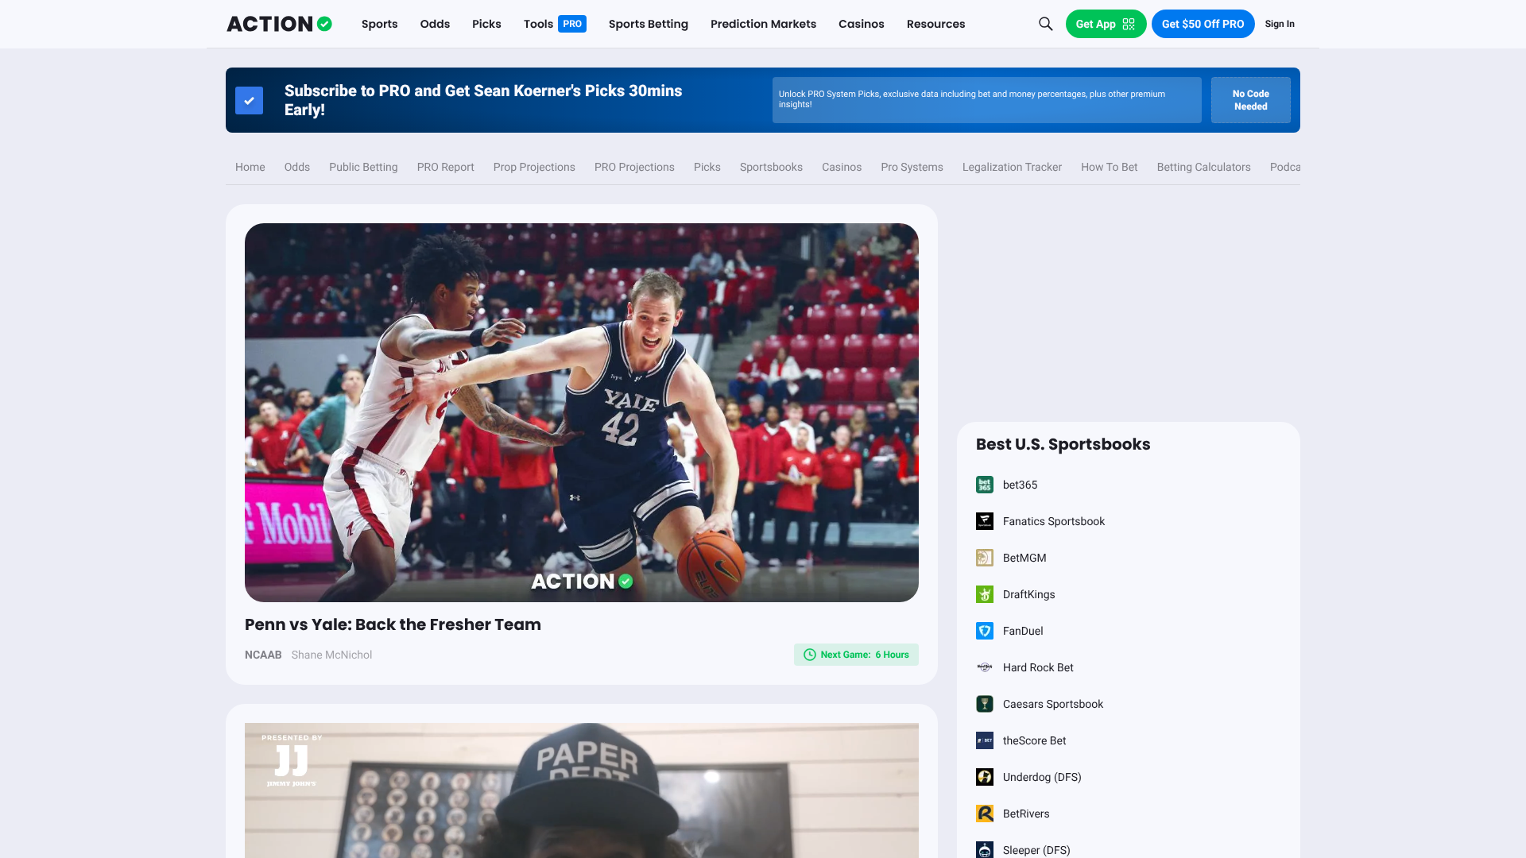Viewport: 1526px width, 858px height.
Task: Expand the Sports navigation menu
Action: coord(379,24)
